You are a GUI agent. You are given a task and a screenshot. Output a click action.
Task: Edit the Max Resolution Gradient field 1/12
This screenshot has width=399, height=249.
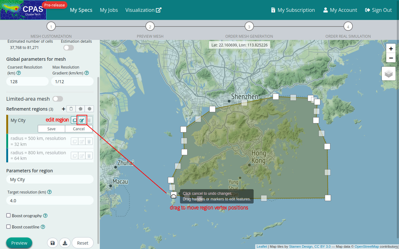[x=72, y=81]
